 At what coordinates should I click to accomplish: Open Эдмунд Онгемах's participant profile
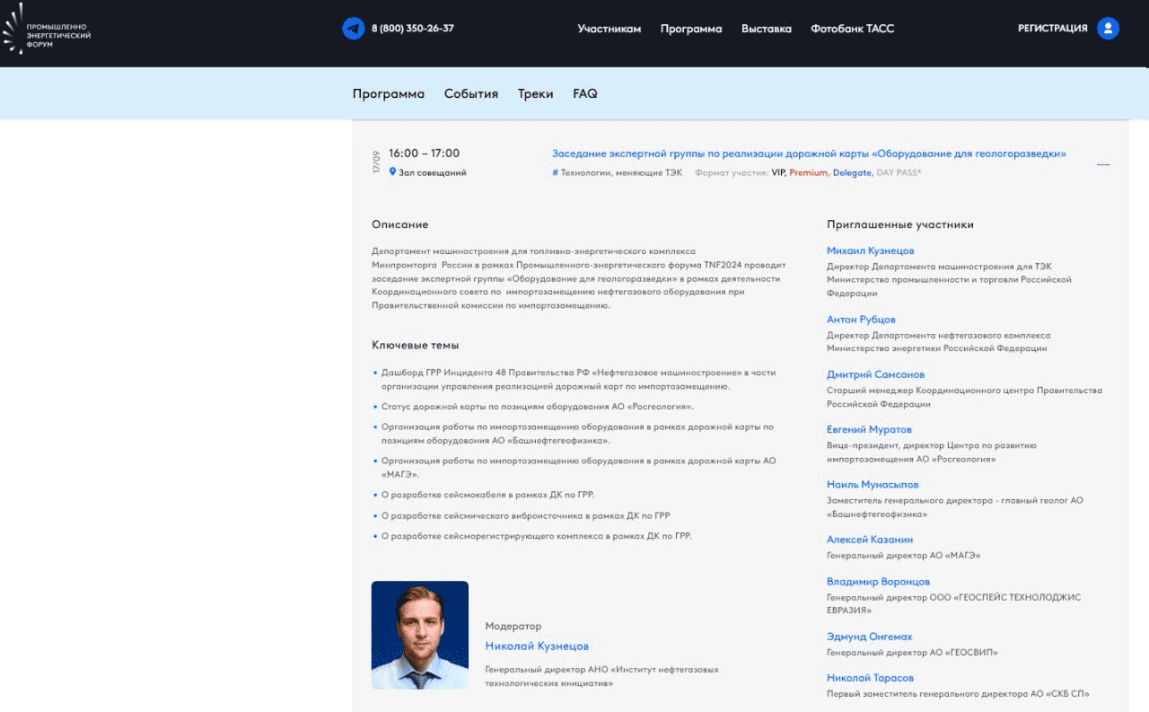869,637
